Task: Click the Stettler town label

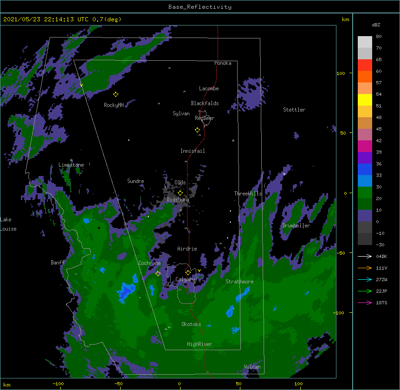Action: 294,110
